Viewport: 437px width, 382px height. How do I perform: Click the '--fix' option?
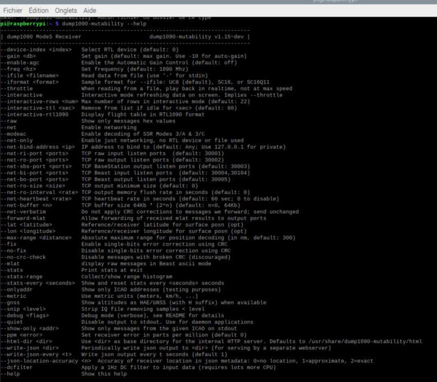pyautogui.click(x=8, y=244)
